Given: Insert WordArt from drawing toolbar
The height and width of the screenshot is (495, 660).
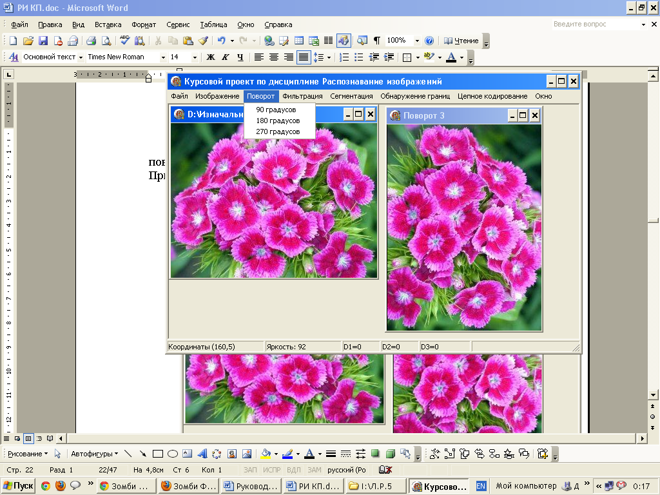Looking at the screenshot, I should click(x=202, y=454).
